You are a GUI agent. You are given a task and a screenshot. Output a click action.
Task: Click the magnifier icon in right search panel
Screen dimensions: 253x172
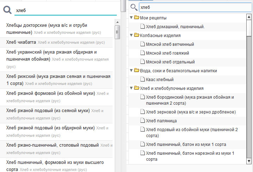coord(134,7)
